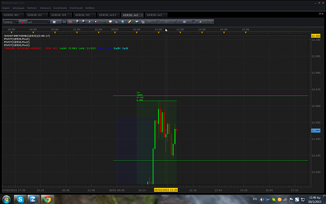Click the 12:00 yellow timeline marker
Screen dimensions: 326x204
pos(180,33)
